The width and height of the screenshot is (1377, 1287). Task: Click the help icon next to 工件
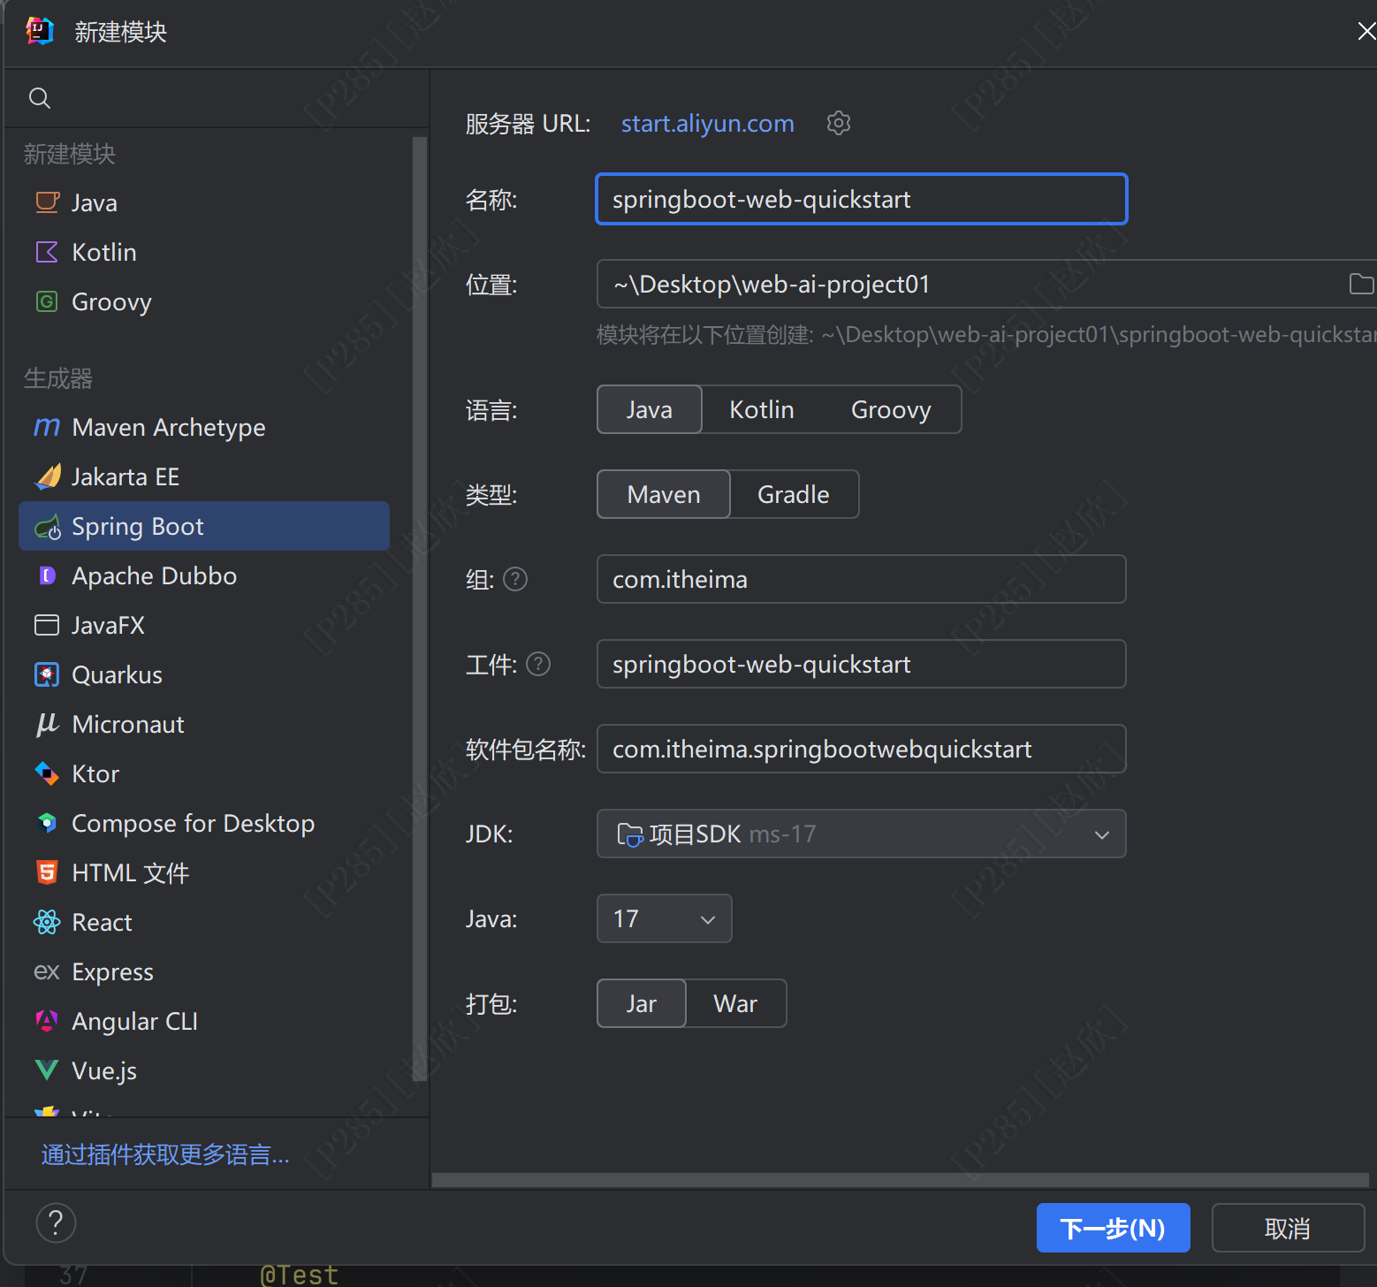[x=538, y=664]
